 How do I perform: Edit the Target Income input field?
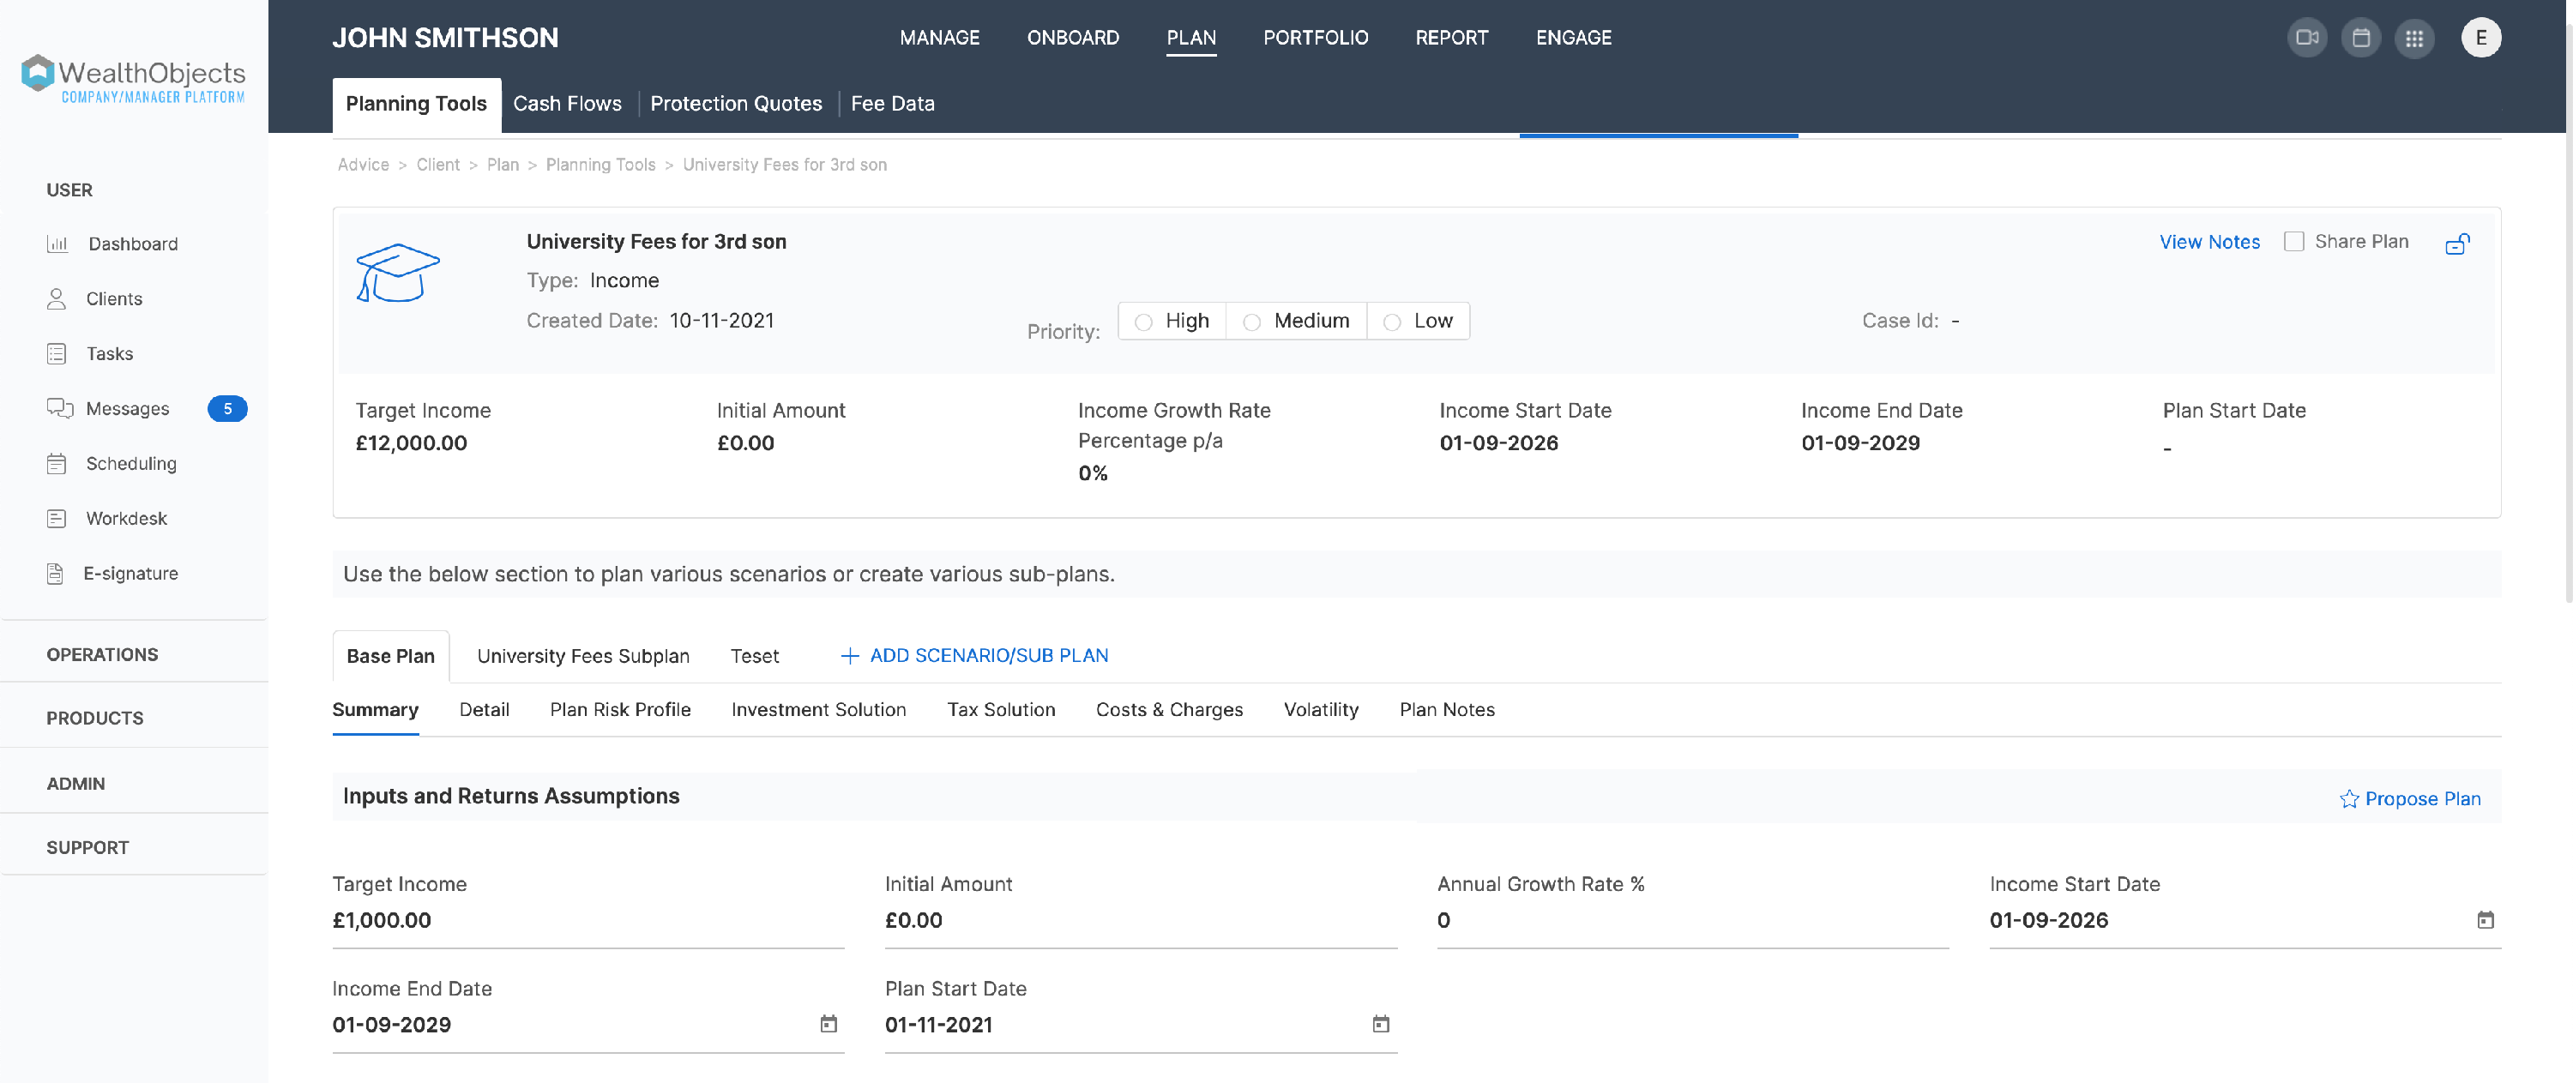588,921
